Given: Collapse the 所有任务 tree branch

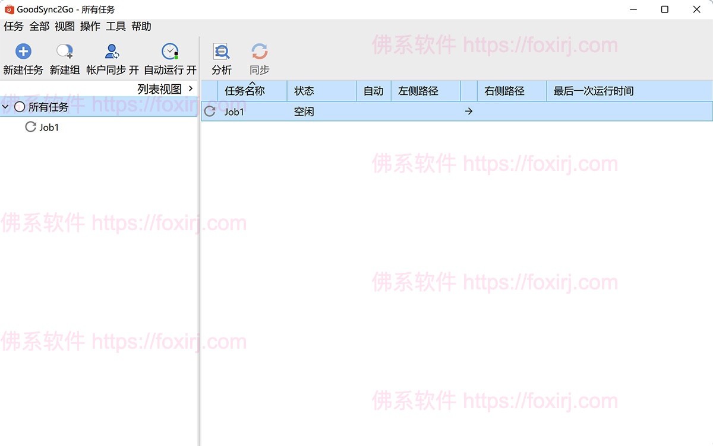Looking at the screenshot, I should (6, 107).
